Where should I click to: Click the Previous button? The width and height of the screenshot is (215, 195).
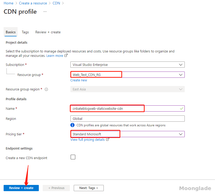[x=56, y=188]
